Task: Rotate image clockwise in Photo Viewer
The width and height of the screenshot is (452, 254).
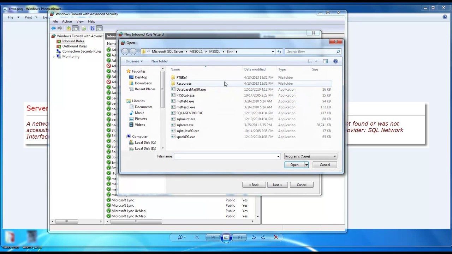Action: point(263,237)
